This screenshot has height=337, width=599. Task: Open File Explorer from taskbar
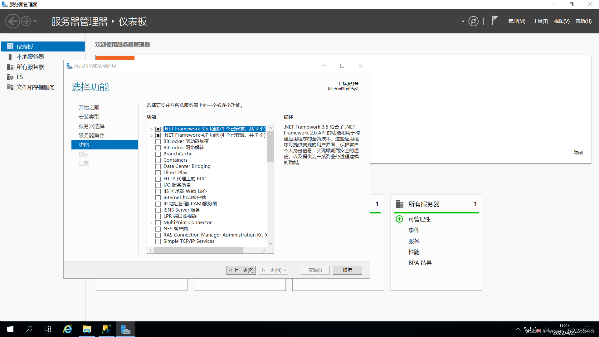(x=87, y=329)
